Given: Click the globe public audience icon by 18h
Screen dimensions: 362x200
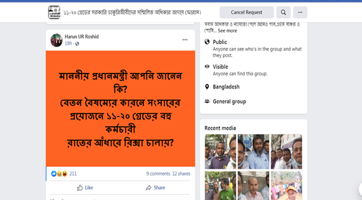Looking at the screenshot, I should pos(77,43).
